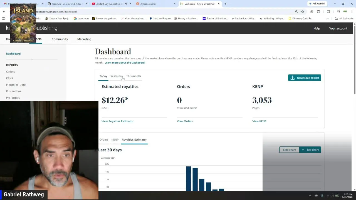The height and width of the screenshot is (200, 356).
Task: Open the media controls icon in toolbar
Action: pyautogui.click(x=338, y=12)
